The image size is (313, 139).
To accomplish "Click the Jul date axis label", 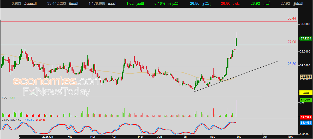I will click(186, 137).
